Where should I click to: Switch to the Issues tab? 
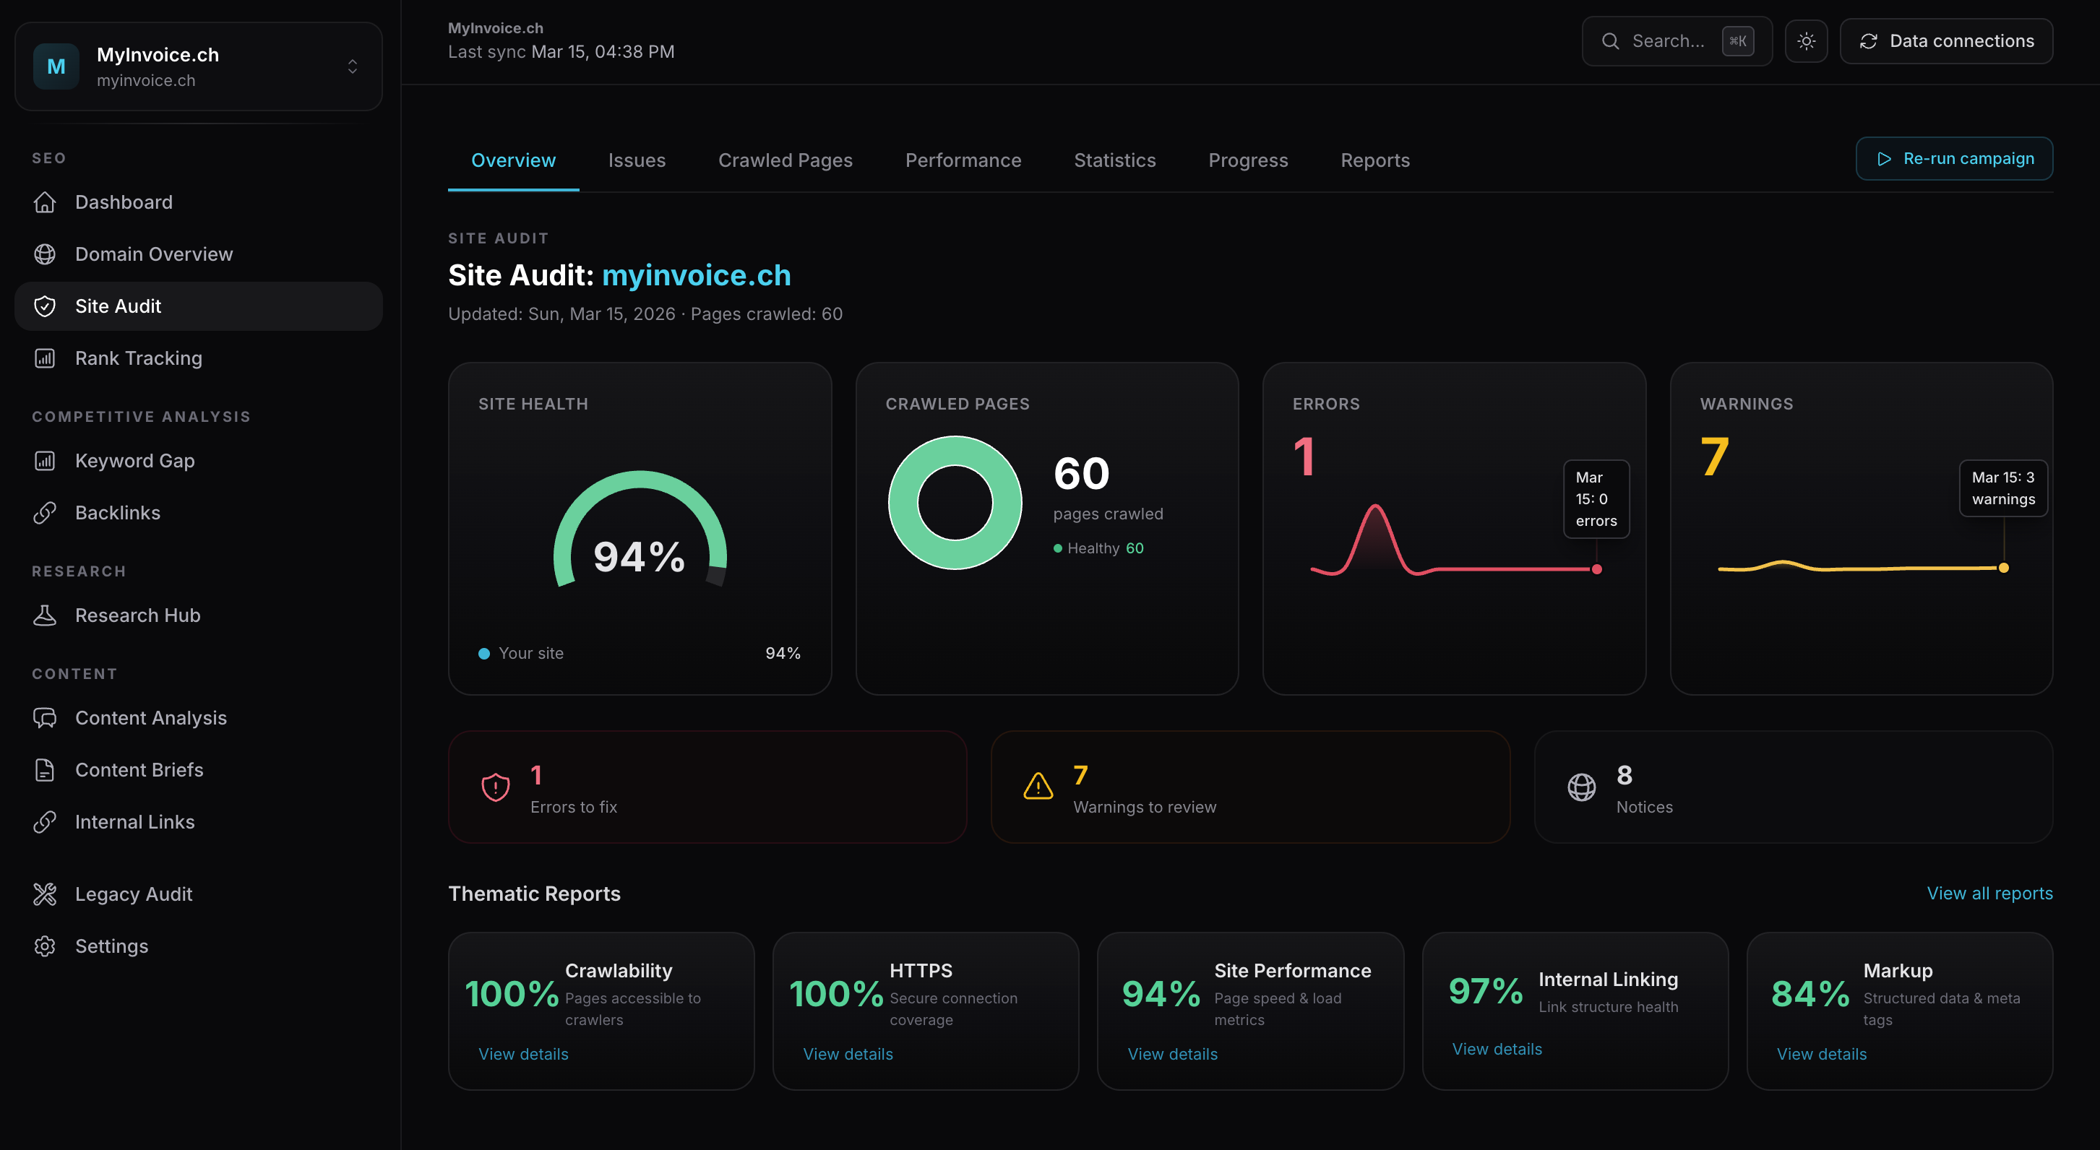tap(636, 160)
